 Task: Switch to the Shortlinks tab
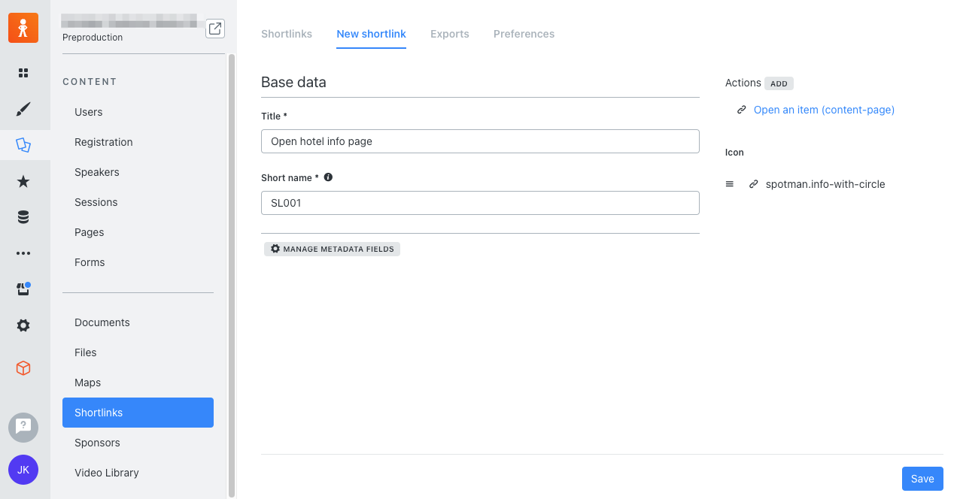(x=287, y=34)
